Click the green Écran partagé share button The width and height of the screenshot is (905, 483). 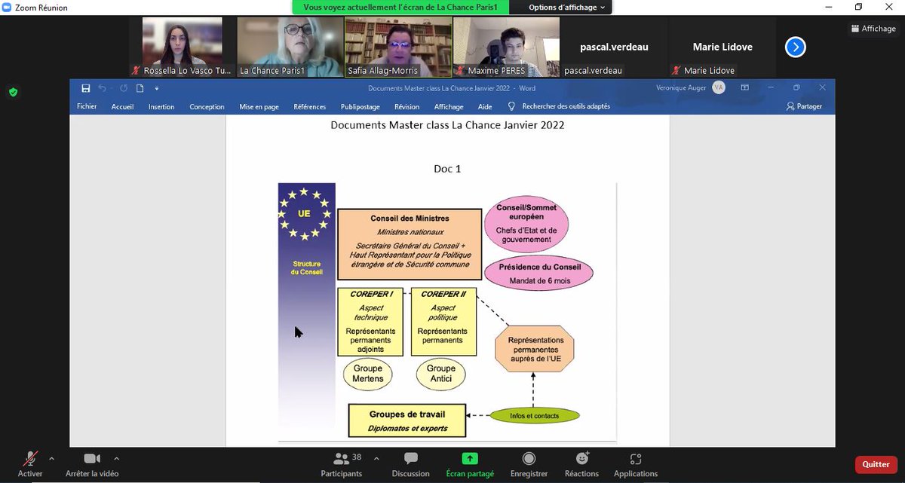470,464
